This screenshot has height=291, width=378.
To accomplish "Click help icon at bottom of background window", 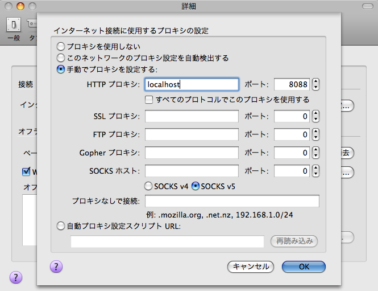I will (x=15, y=277).
